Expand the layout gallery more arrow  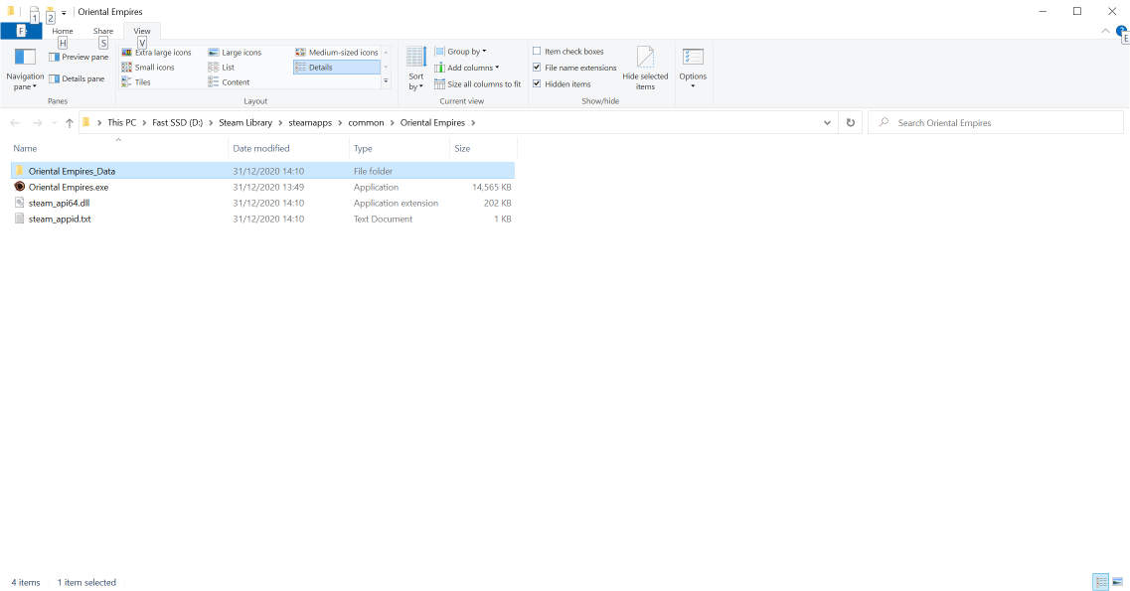tap(386, 81)
